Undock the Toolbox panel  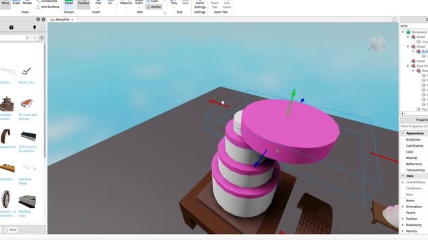point(38,19)
